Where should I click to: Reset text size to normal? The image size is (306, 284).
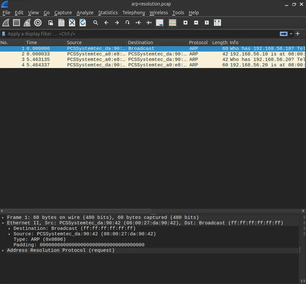click(x=207, y=23)
